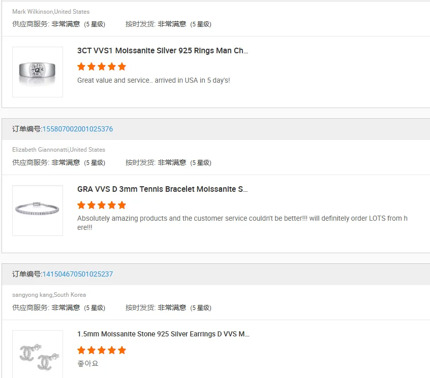Click the third star of bracelet review rating
The height and width of the screenshot is (378, 430).
pos(102,205)
